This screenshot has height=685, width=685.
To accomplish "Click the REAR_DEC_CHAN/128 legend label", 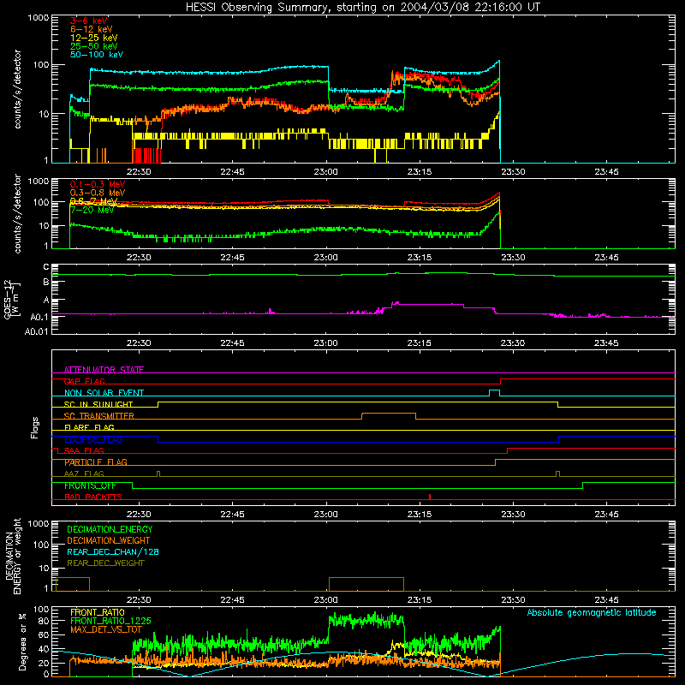I will tap(113, 552).
